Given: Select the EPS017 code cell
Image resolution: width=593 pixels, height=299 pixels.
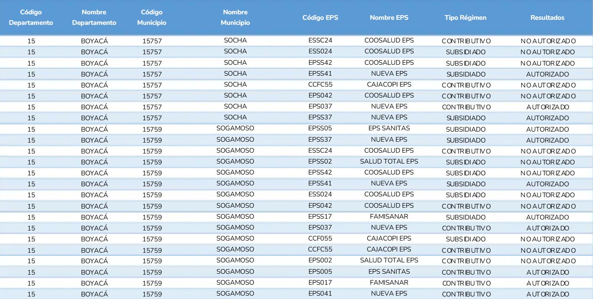Looking at the screenshot, I should pyautogui.click(x=320, y=283).
